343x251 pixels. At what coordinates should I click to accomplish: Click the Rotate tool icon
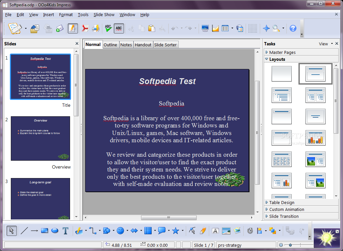[250, 231]
